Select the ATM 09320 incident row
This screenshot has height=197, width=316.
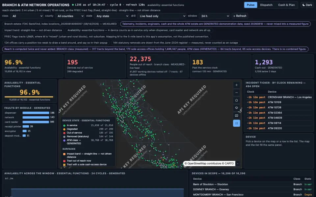pos(279,128)
